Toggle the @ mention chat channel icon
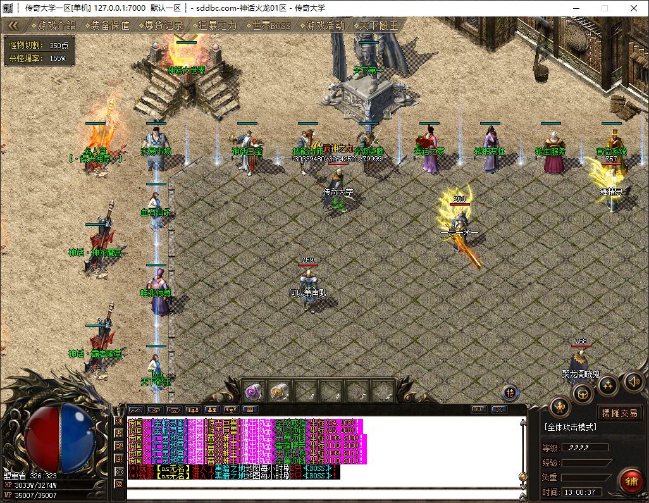 click(119, 483)
